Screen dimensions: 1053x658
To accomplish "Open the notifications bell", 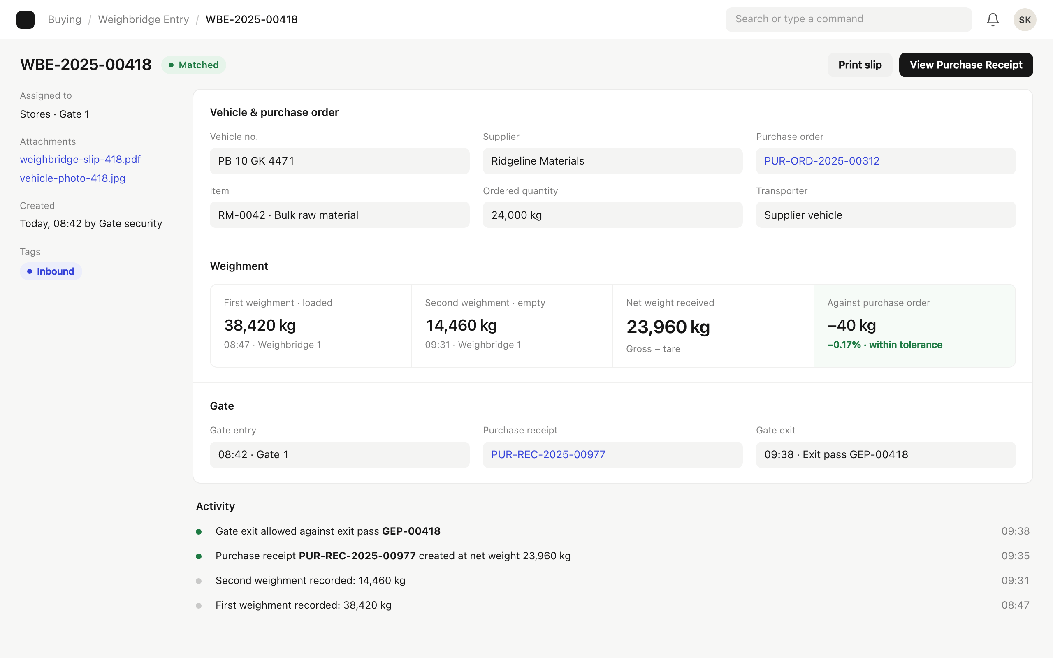I will [993, 20].
